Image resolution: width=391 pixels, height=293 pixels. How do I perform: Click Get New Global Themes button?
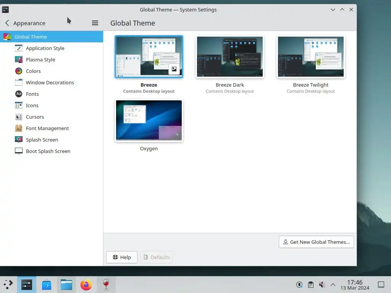click(316, 242)
